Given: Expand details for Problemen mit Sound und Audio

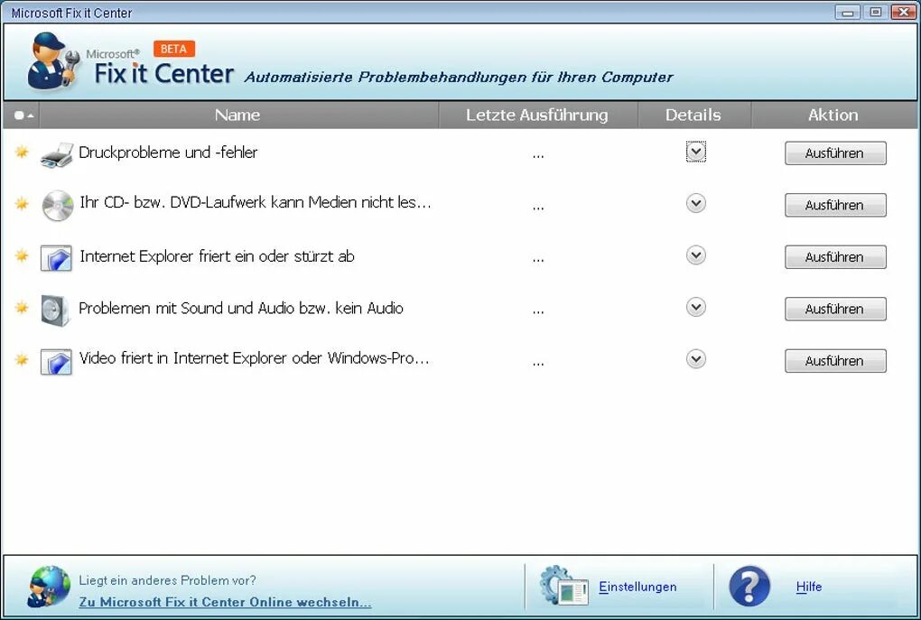Looking at the screenshot, I should [x=696, y=307].
